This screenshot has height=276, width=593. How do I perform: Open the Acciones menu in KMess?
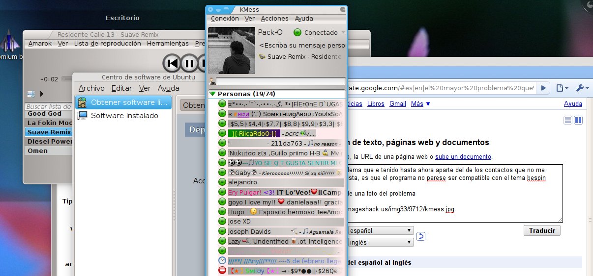(x=274, y=19)
